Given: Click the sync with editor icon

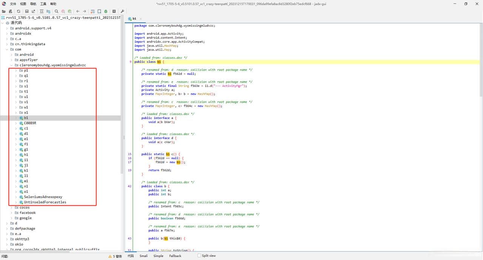Looking at the screenshot, I should pos(42,11).
